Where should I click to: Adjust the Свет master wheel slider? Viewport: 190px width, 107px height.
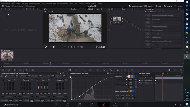43,97
